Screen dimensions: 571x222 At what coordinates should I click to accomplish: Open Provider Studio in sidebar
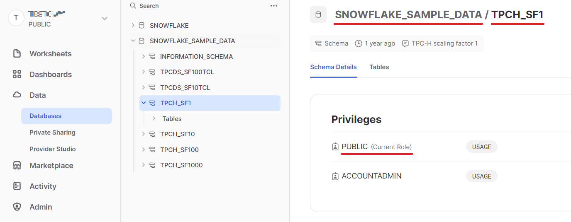(x=53, y=149)
